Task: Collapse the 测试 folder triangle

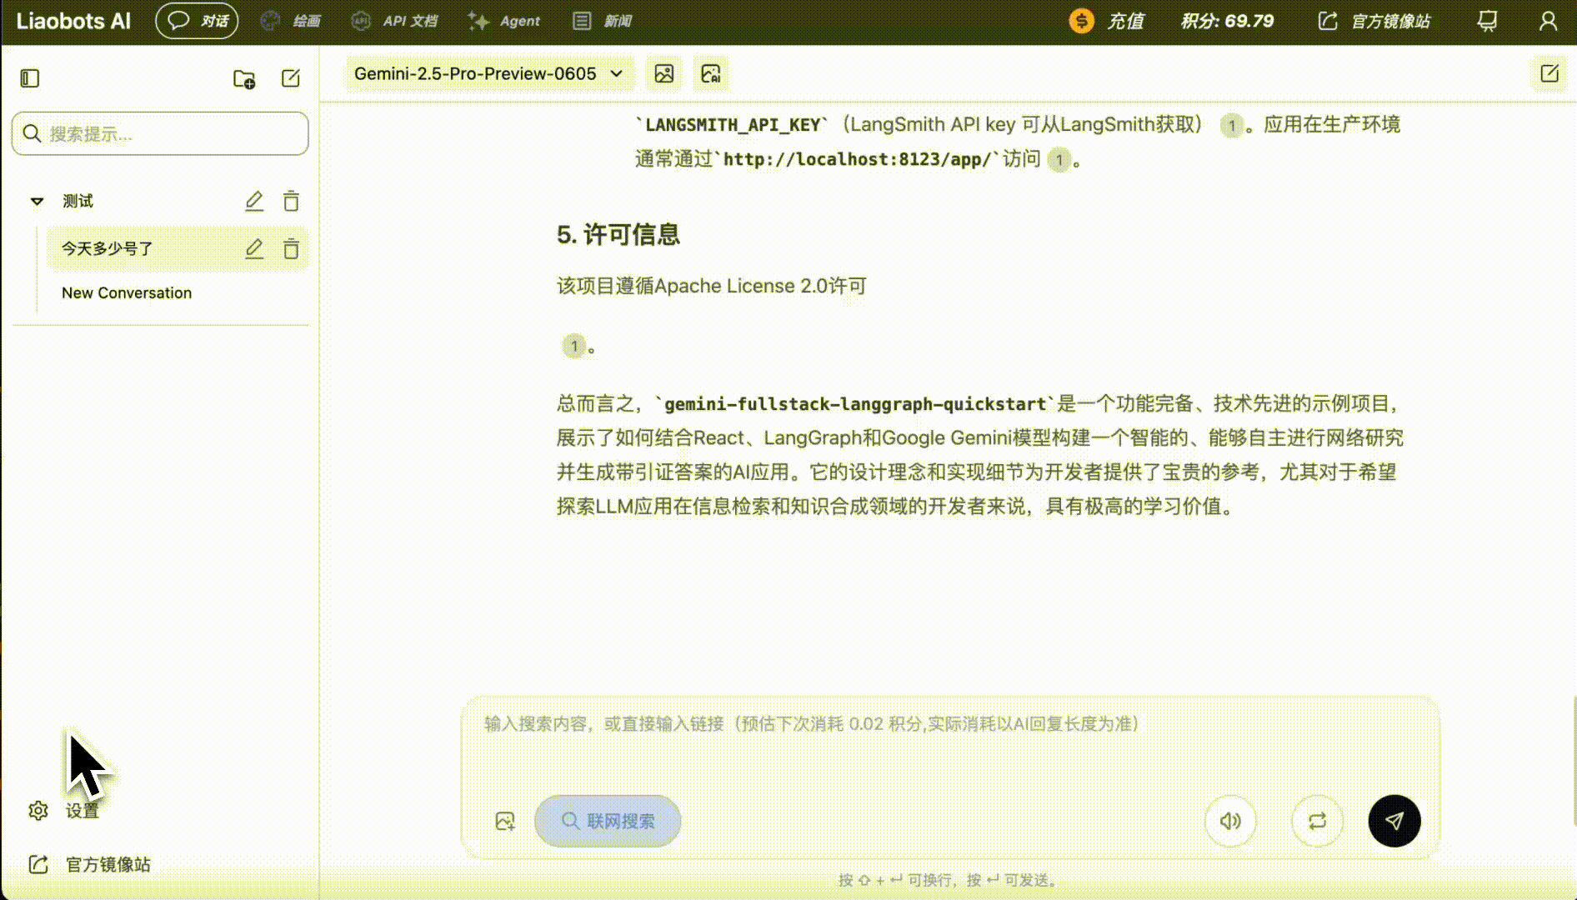Action: [x=37, y=201]
